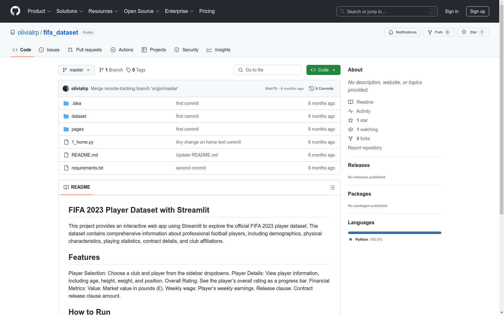Expand the Open Source menu
Screen dimensions: 504x315
pyautogui.click(x=142, y=11)
